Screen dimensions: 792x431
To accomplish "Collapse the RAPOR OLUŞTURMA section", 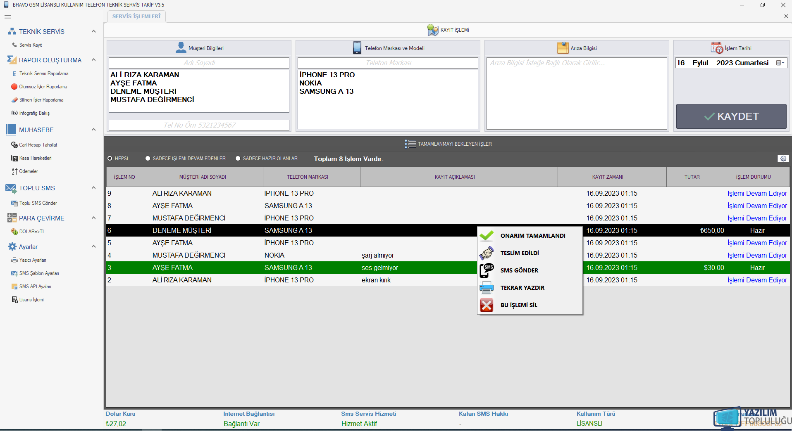I will point(93,60).
